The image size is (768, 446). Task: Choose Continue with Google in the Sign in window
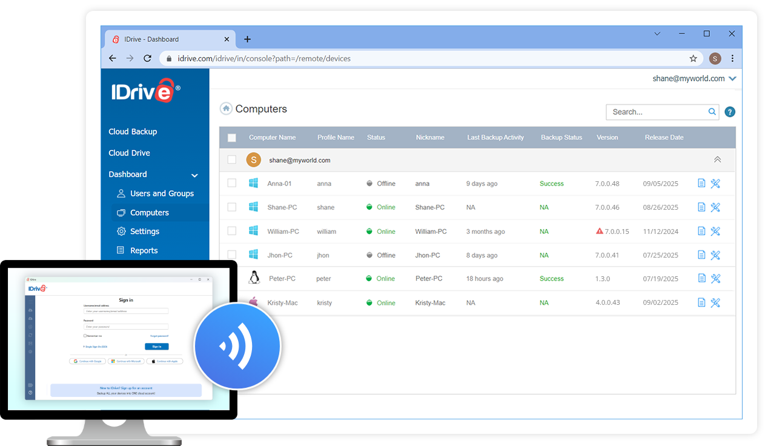[87, 361]
